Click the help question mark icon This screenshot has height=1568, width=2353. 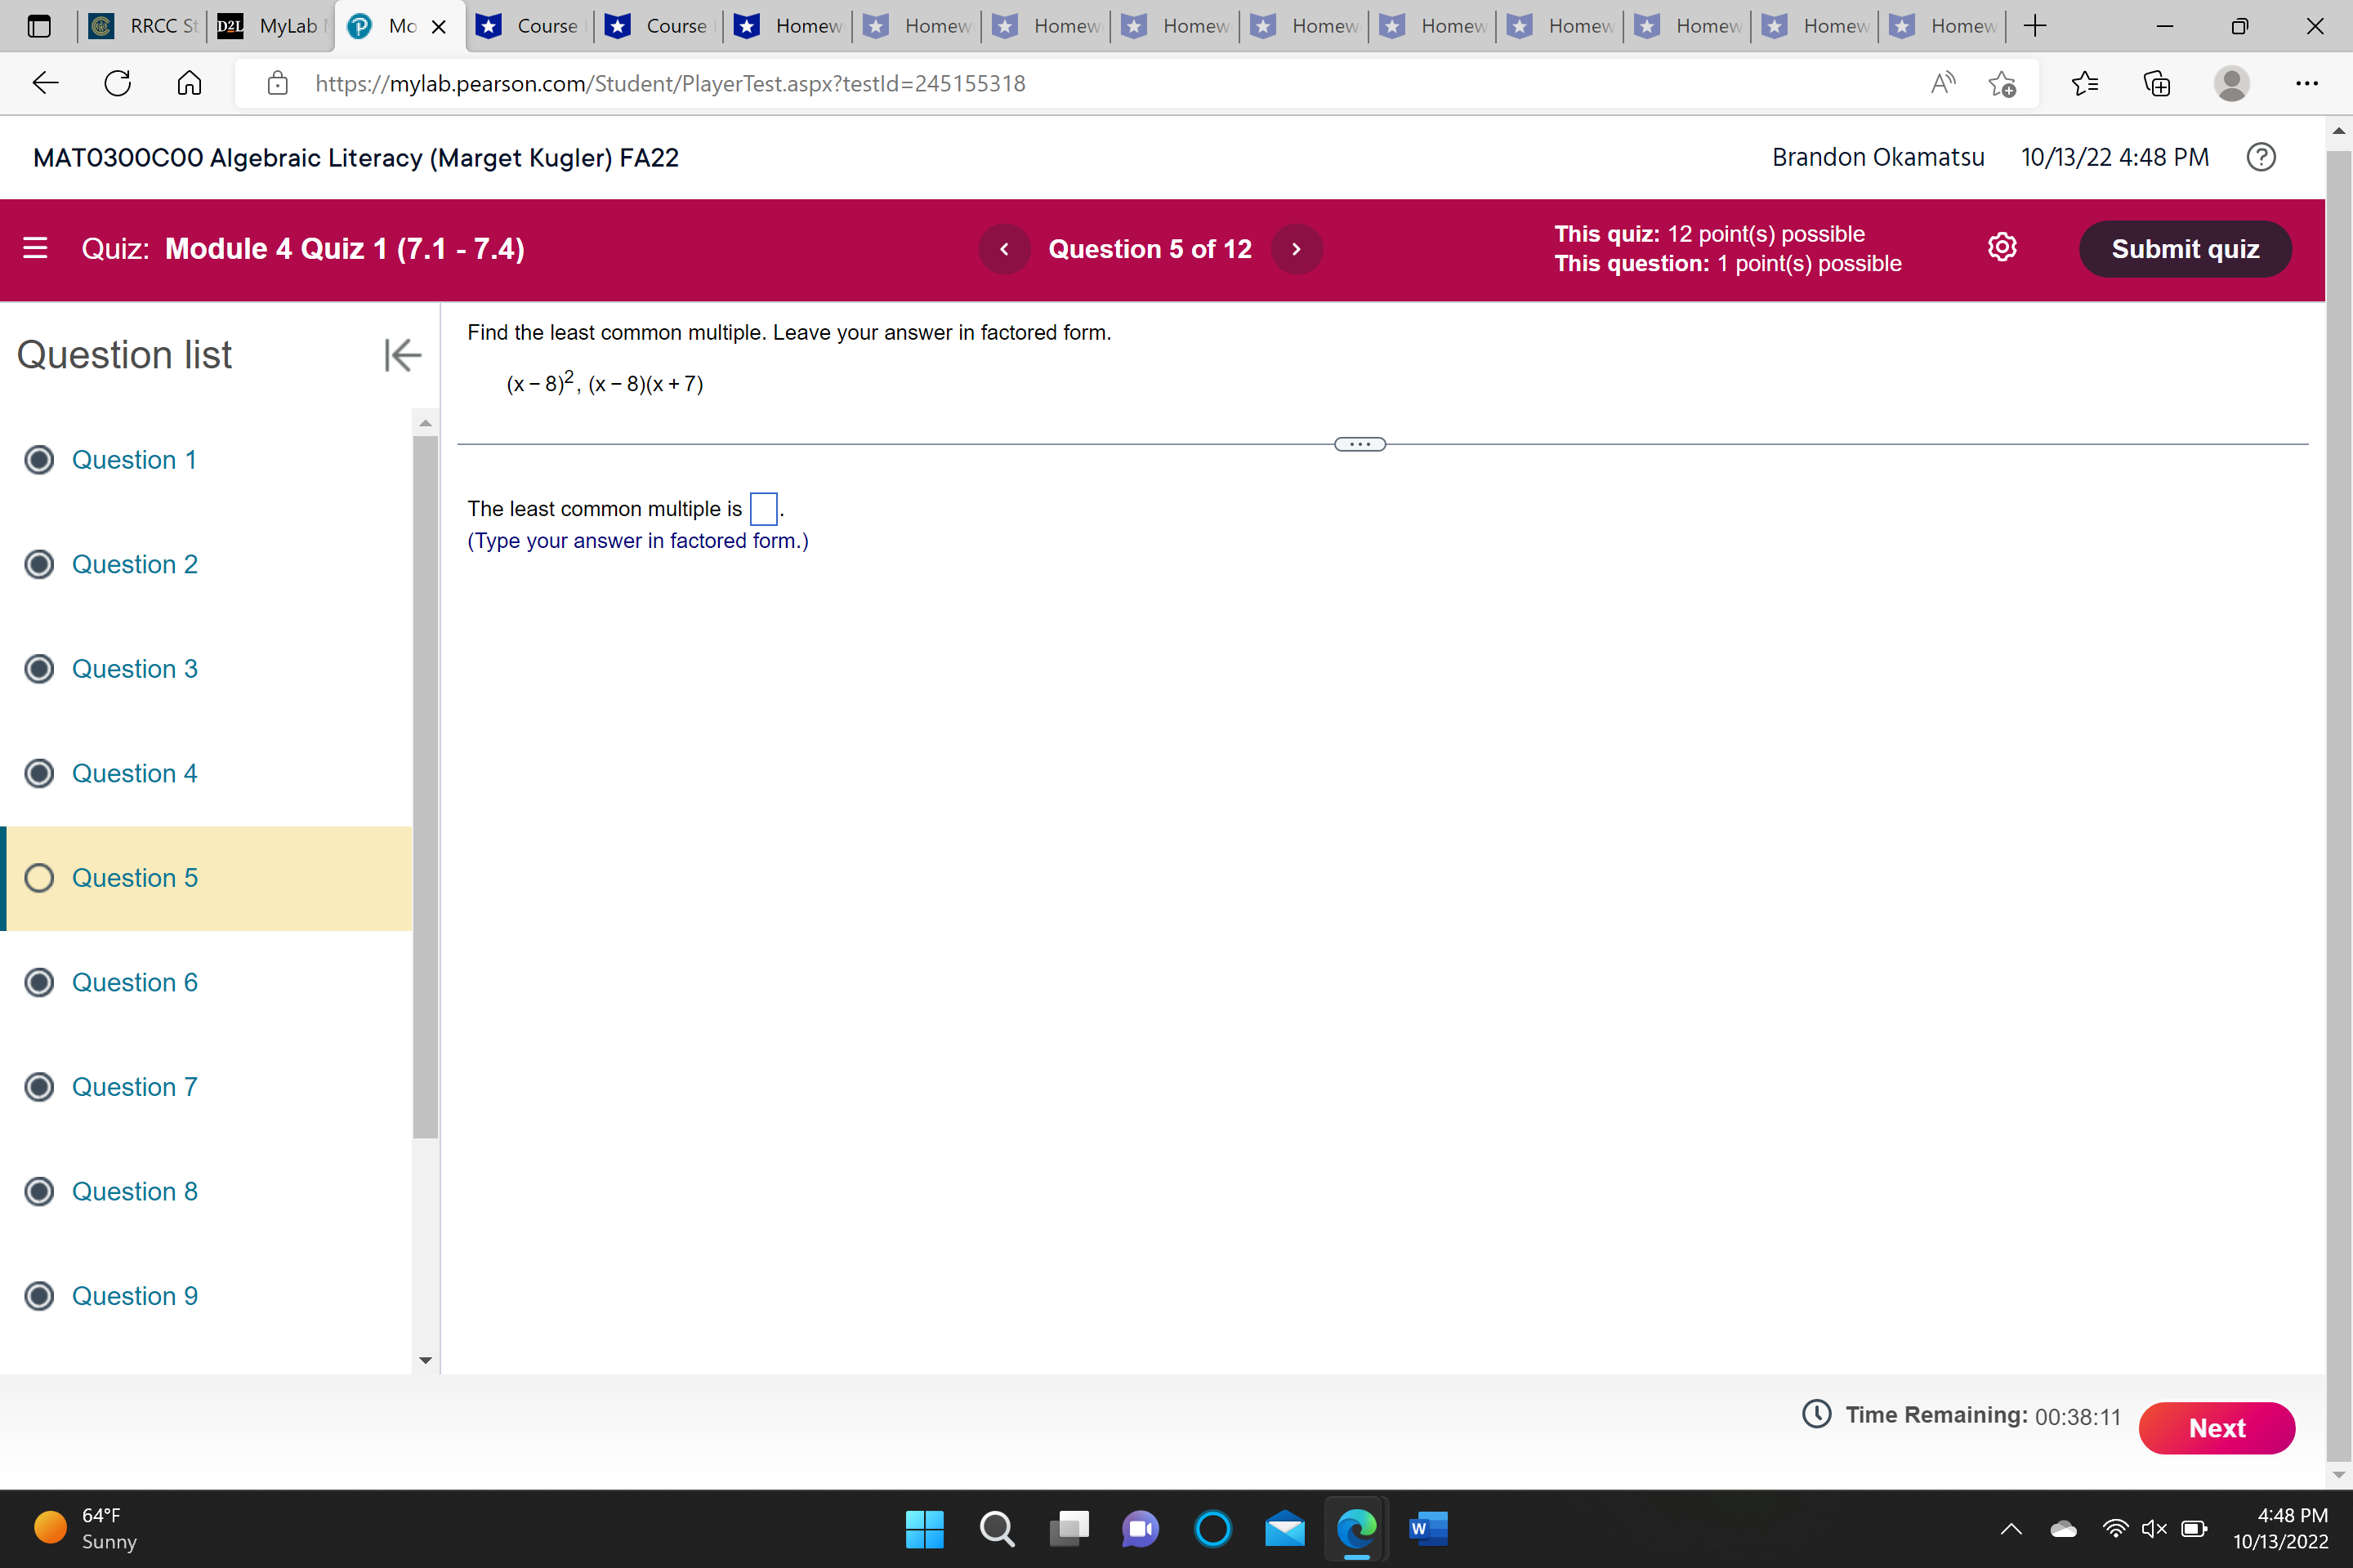pos(2261,157)
